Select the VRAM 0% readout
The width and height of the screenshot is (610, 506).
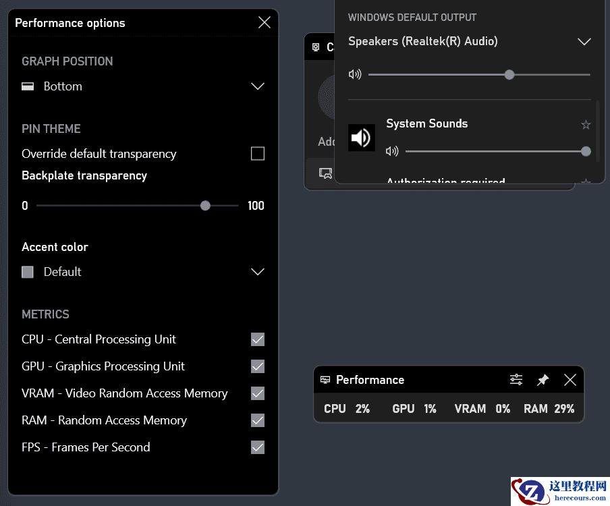(x=482, y=409)
